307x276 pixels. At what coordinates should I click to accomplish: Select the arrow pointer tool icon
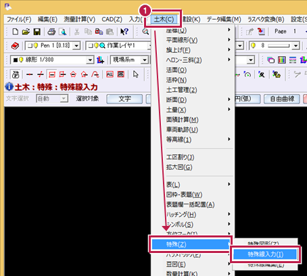click(136, 74)
